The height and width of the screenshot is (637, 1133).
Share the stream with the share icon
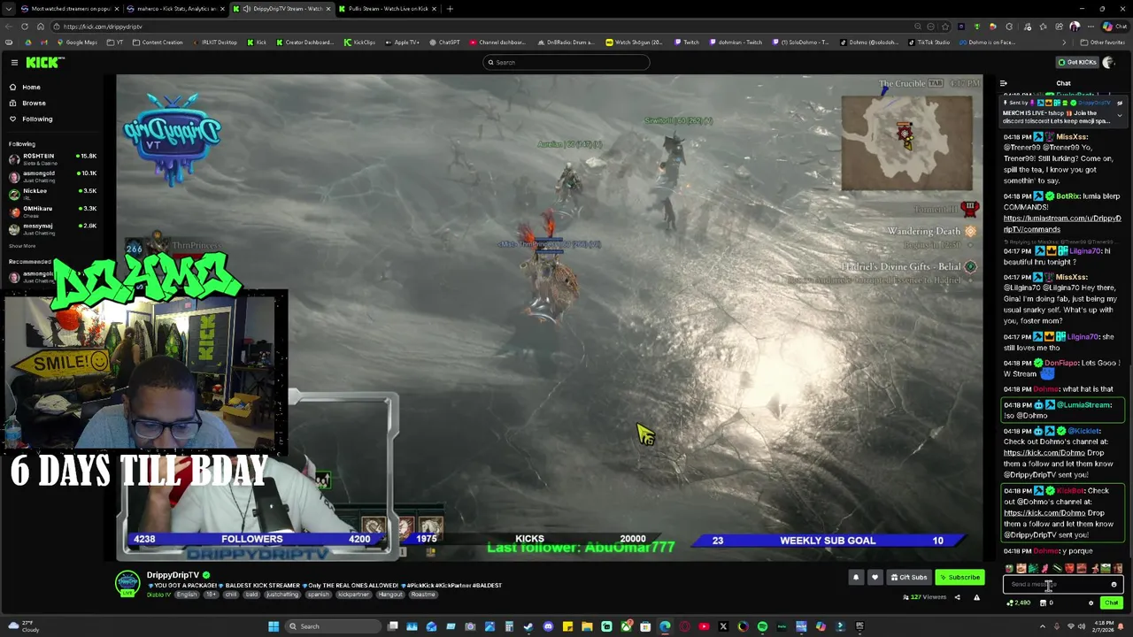[x=957, y=597]
